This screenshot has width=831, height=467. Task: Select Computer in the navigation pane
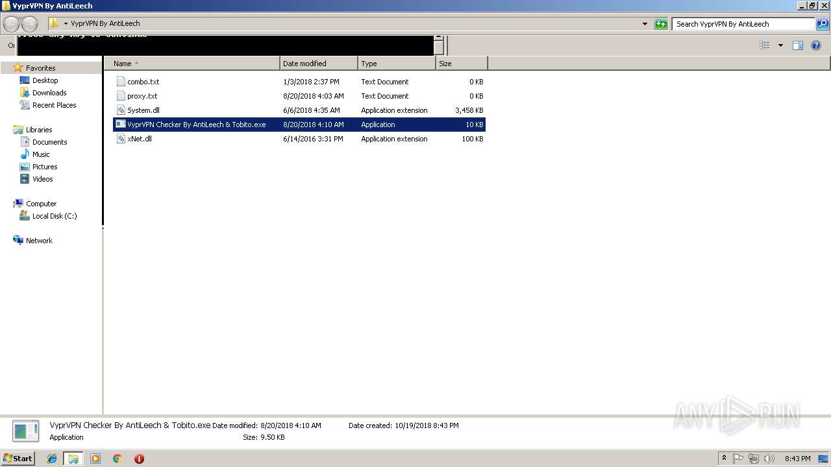[x=41, y=204]
